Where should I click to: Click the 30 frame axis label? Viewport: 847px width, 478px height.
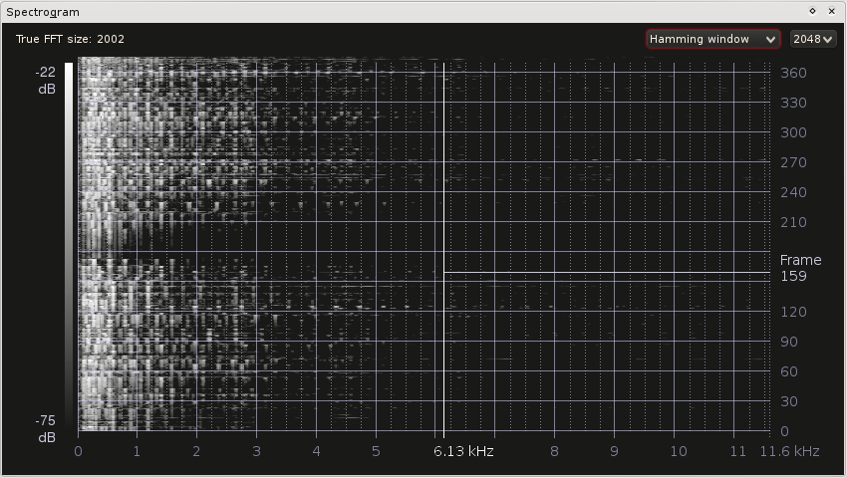[x=788, y=401]
